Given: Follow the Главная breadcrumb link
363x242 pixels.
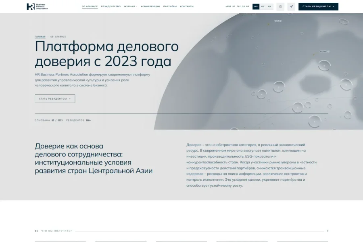Looking at the screenshot, I should click(x=40, y=37).
